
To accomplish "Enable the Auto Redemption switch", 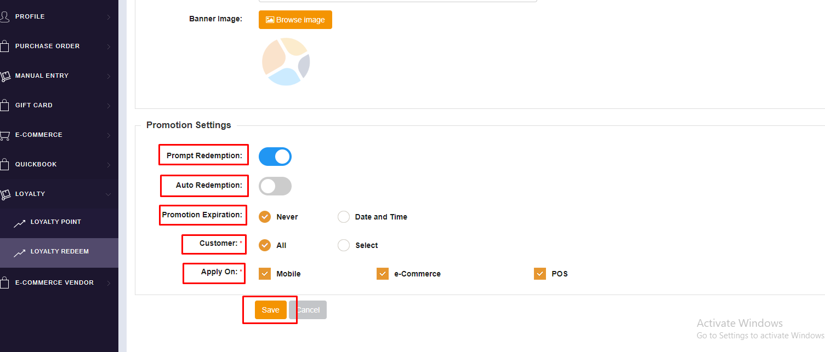I will pos(275,186).
